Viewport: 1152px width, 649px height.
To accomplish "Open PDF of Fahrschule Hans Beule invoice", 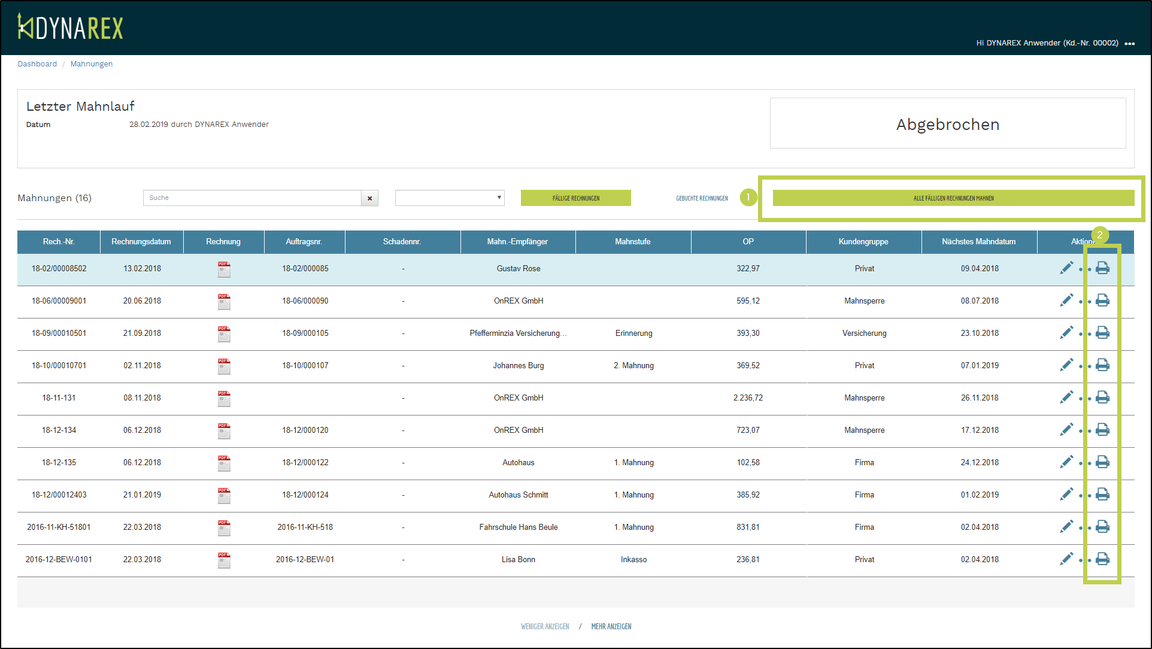I will tap(224, 528).
